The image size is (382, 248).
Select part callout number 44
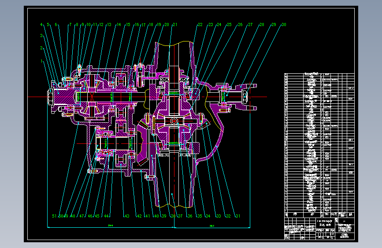click(106, 216)
